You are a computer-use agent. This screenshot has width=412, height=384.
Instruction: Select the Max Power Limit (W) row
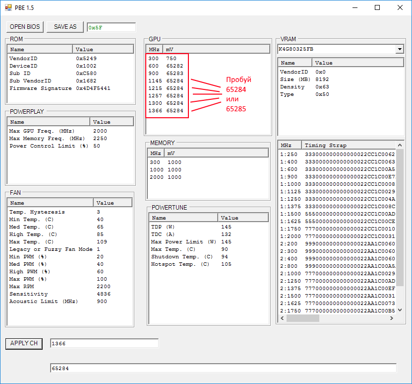tap(209, 241)
